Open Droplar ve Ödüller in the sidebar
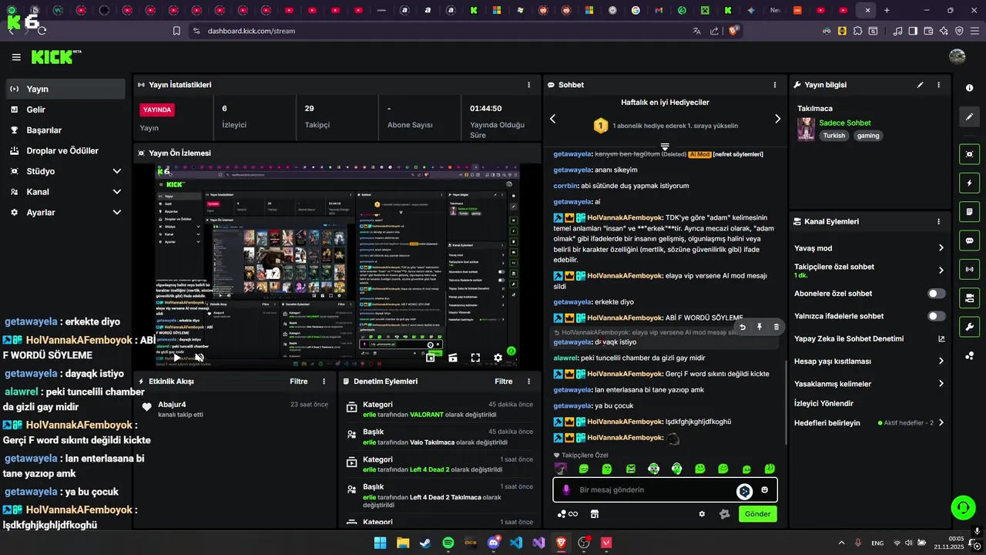The height and width of the screenshot is (555, 986). (x=65, y=151)
